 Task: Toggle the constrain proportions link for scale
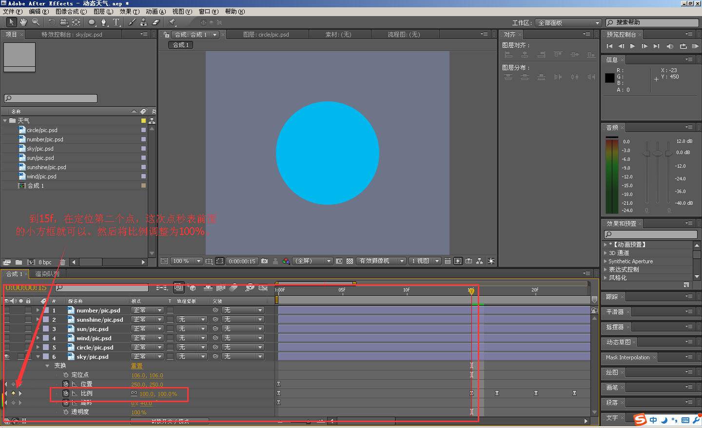[134, 393]
